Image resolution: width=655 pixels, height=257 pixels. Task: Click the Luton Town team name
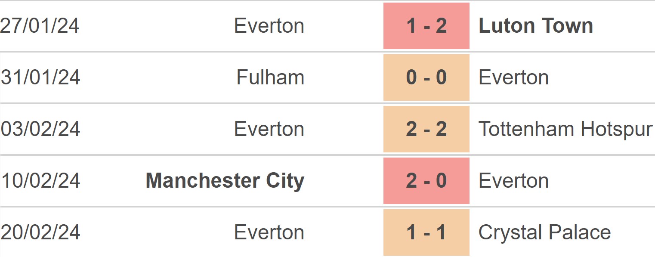point(536,26)
